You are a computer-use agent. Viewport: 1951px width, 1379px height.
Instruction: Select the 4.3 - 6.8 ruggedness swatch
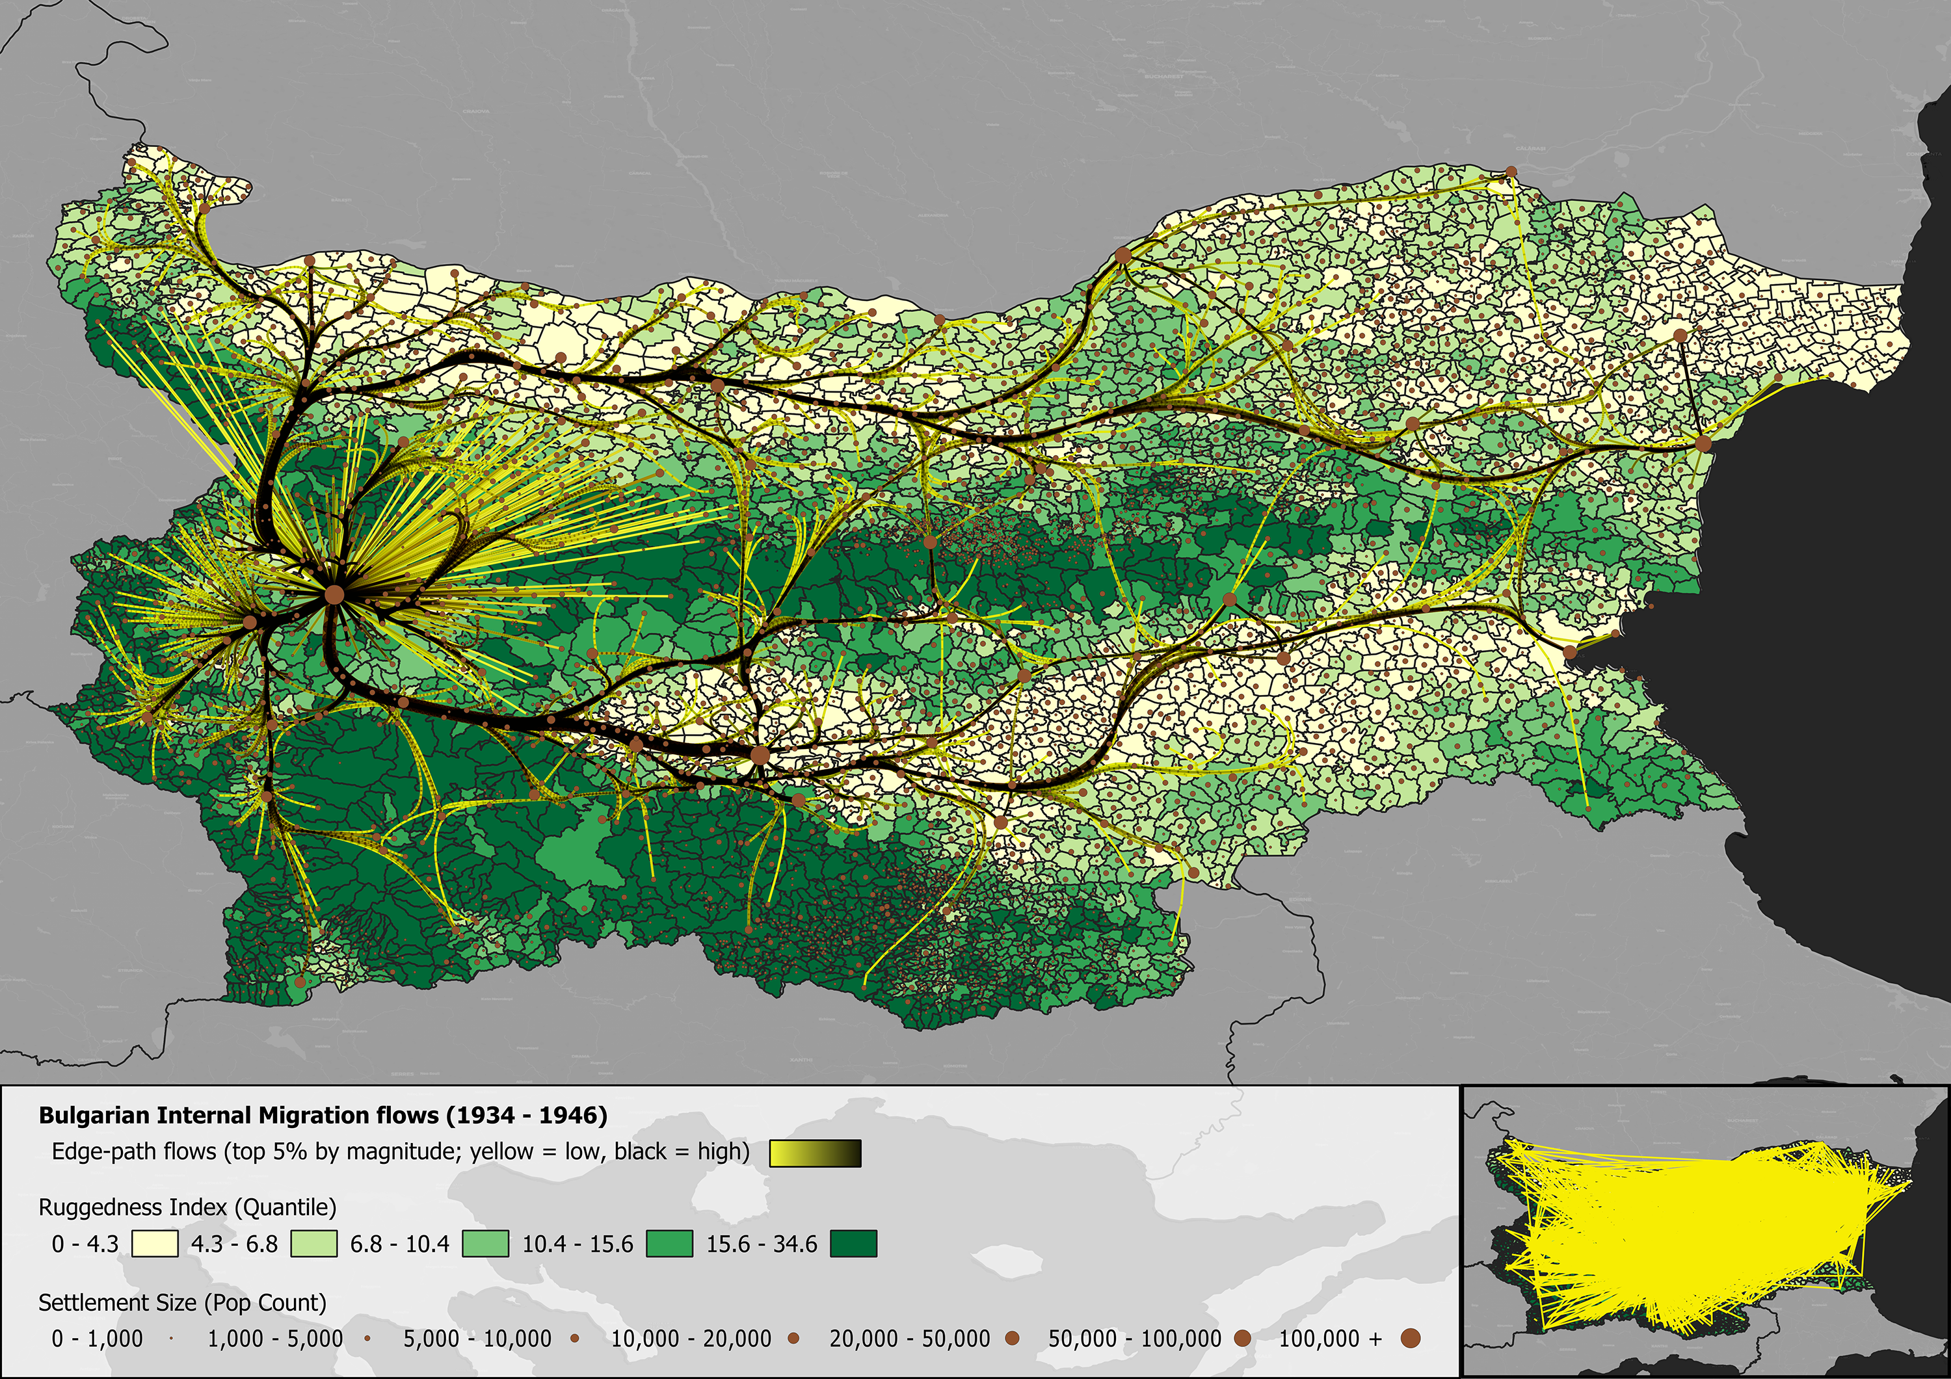tap(313, 1244)
